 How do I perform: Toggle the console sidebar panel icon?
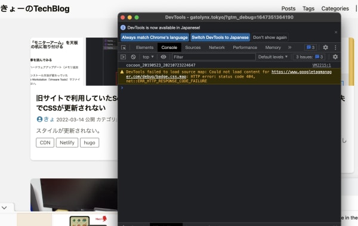coord(123,57)
